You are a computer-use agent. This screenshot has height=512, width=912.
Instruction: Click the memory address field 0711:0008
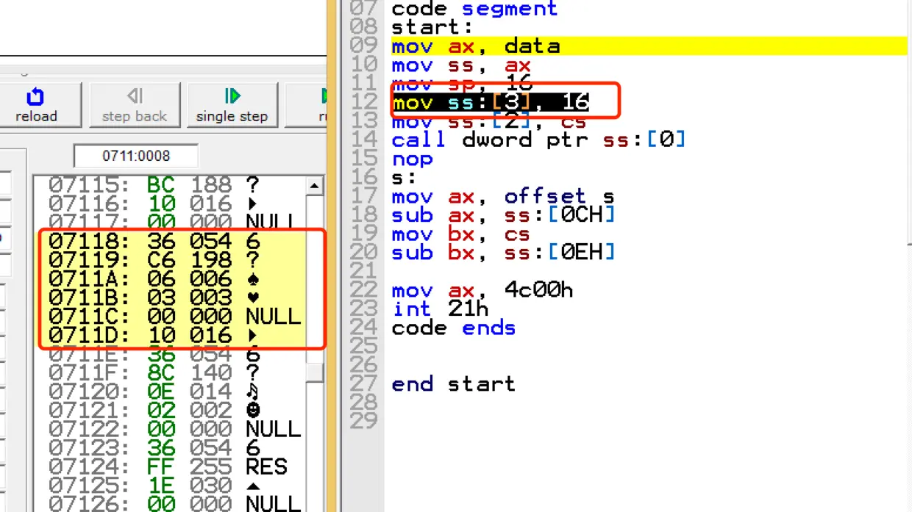136,156
